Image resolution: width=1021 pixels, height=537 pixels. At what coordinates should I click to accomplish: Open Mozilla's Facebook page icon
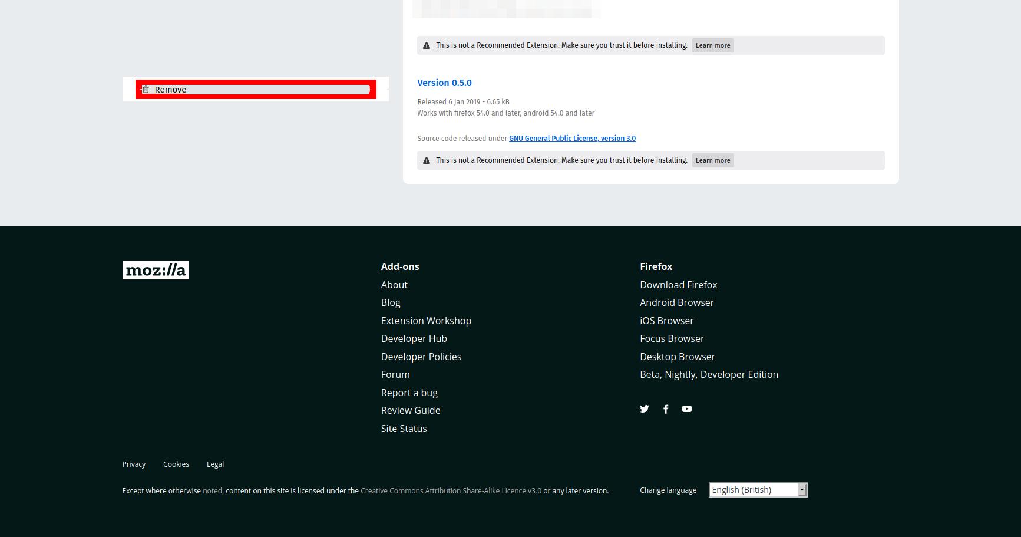pos(666,409)
